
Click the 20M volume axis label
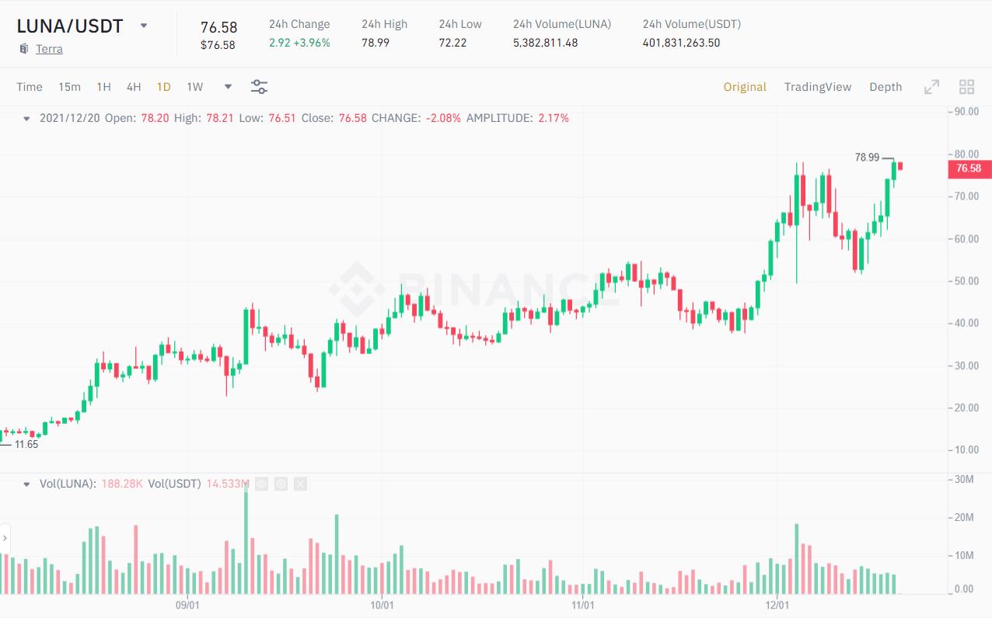(x=964, y=518)
